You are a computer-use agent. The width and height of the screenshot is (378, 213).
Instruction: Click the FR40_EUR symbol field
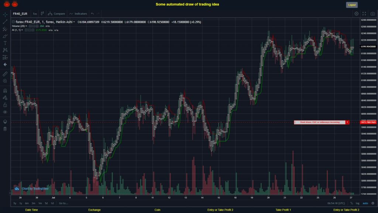[20, 14]
